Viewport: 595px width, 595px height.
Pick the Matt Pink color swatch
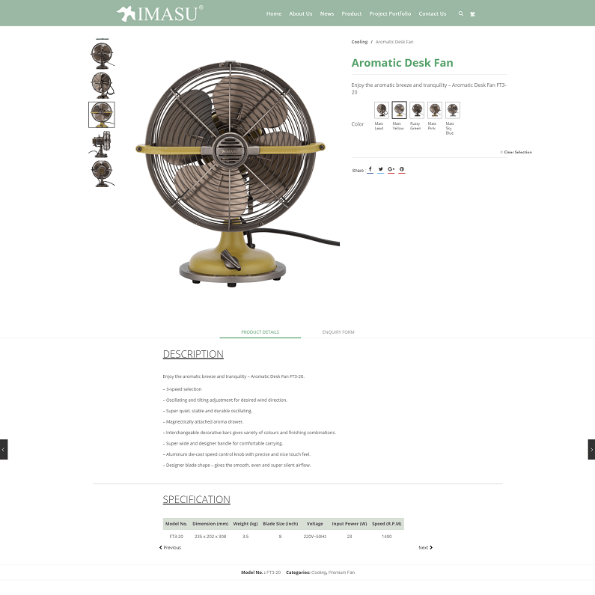tap(435, 110)
